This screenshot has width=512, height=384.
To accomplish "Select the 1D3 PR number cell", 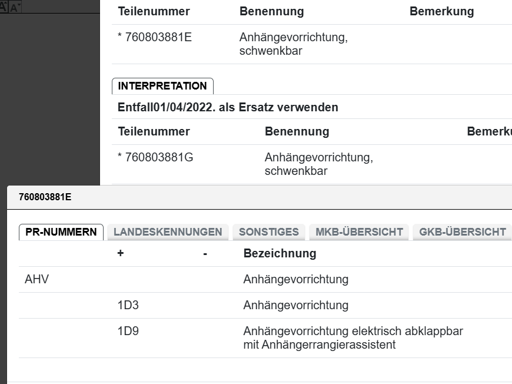I will click(128, 306).
